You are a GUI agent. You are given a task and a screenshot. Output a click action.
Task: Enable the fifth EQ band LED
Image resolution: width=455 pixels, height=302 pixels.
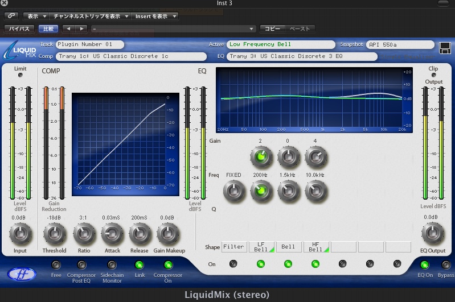(342, 264)
